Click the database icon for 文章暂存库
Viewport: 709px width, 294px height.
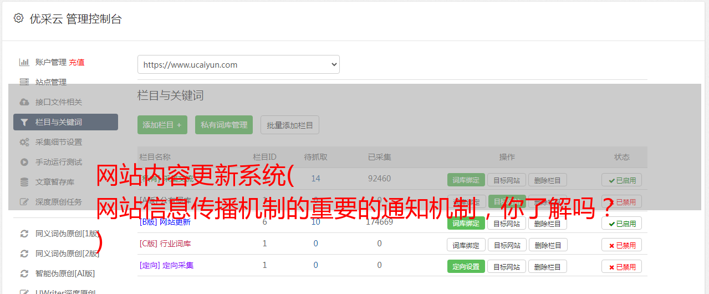click(x=24, y=182)
